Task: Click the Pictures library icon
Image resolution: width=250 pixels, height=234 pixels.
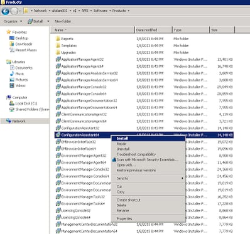Action: tap(12, 80)
